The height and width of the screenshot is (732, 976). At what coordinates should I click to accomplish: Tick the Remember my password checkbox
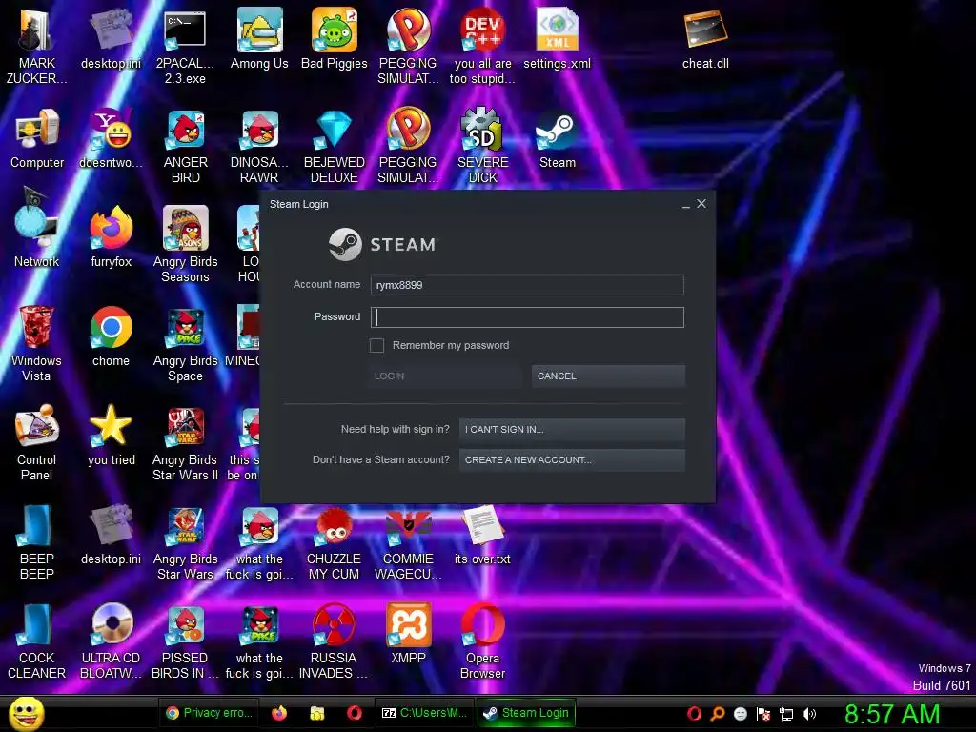coord(376,345)
